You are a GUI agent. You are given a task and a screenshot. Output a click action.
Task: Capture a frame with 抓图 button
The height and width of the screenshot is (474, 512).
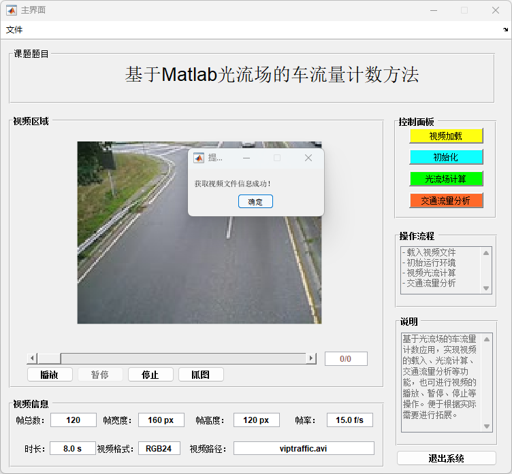click(201, 375)
